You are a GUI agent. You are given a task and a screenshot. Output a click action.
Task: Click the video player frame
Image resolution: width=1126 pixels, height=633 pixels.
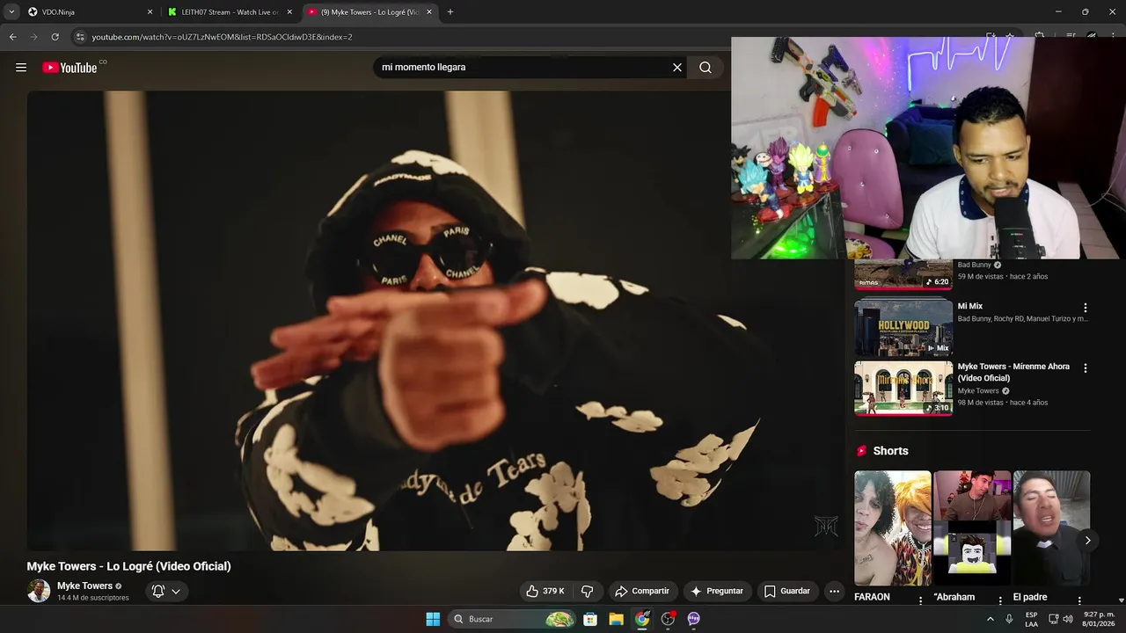point(435,320)
